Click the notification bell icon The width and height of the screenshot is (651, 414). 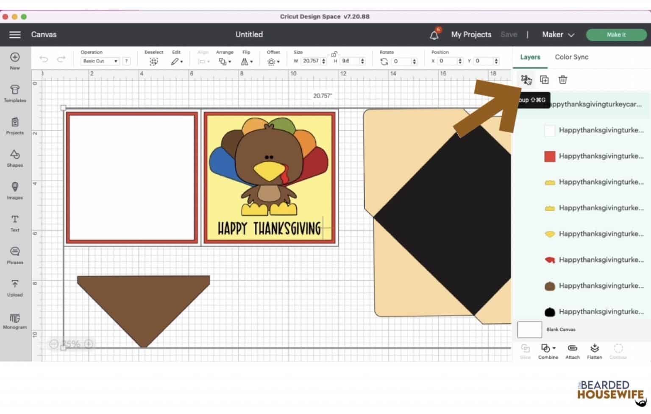[434, 34]
